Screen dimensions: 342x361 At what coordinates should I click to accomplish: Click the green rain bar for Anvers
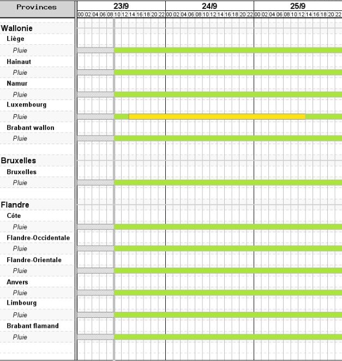(x=227, y=293)
